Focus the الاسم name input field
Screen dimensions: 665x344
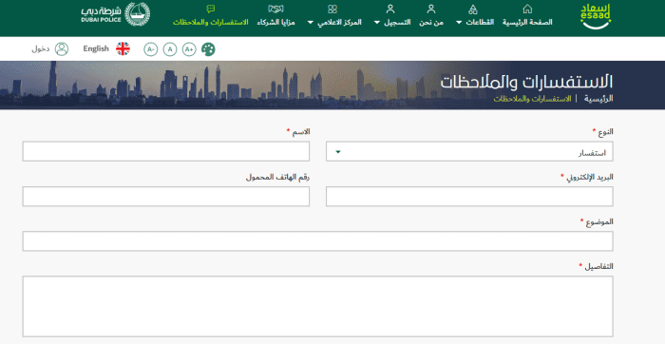pyautogui.click(x=166, y=151)
